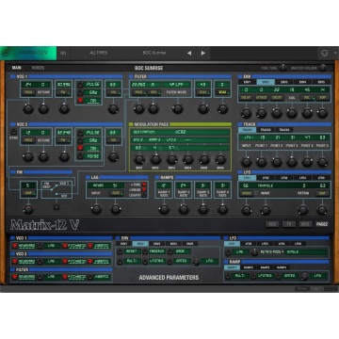Toggle VCO 1 SAW waveform button
This screenshot has width=339, height=339.
point(81,92)
